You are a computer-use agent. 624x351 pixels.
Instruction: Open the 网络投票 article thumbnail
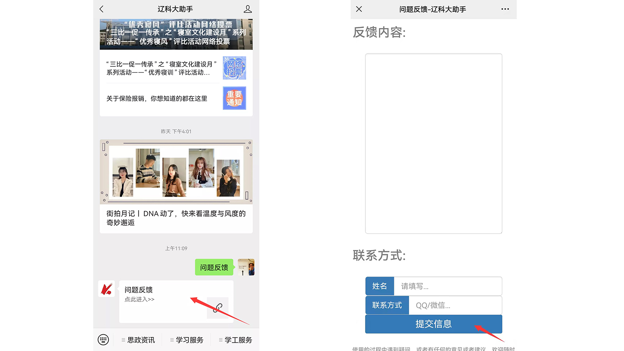234,68
